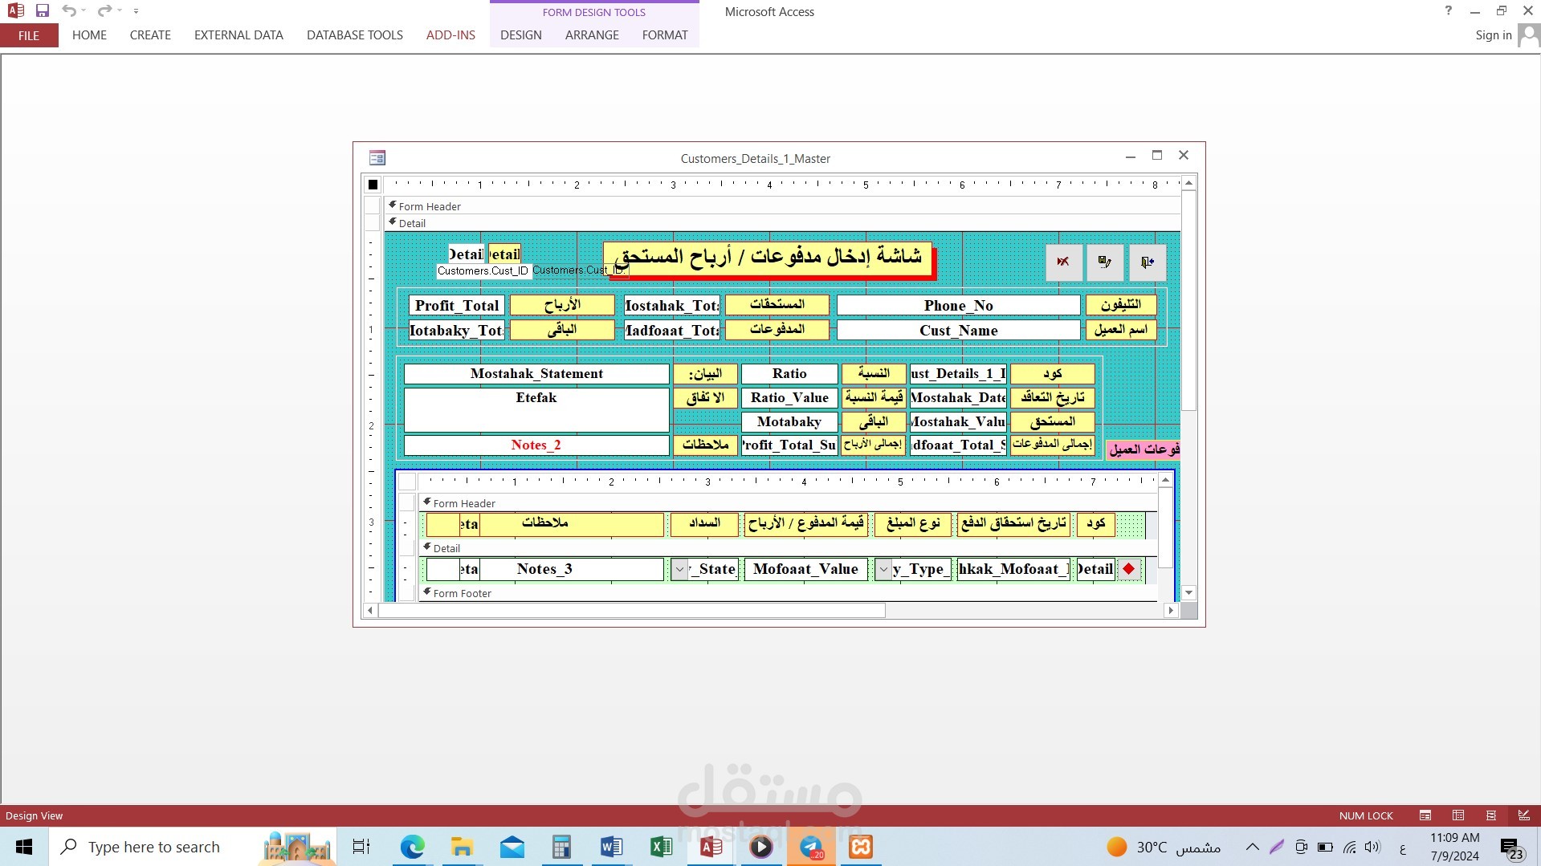Viewport: 1541px width, 866px height.
Task: Open the FORMAT tab
Action: click(x=665, y=35)
